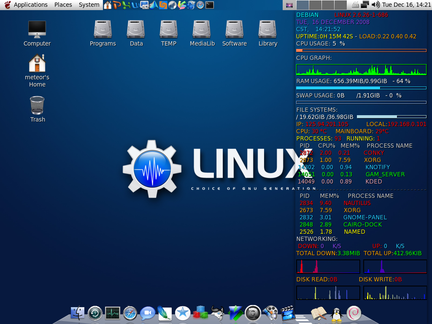Click the blue RAM usage bar in Conky
The image size is (432, 324).
361,88
